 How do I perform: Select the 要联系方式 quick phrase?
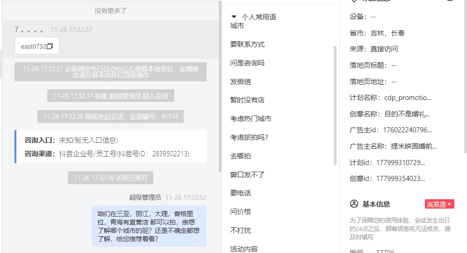tap(247, 44)
